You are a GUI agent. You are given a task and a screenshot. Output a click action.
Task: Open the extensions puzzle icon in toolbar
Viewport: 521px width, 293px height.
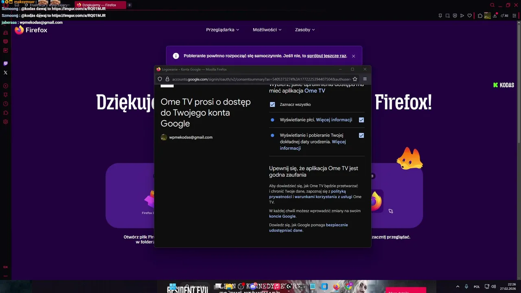[480, 16]
